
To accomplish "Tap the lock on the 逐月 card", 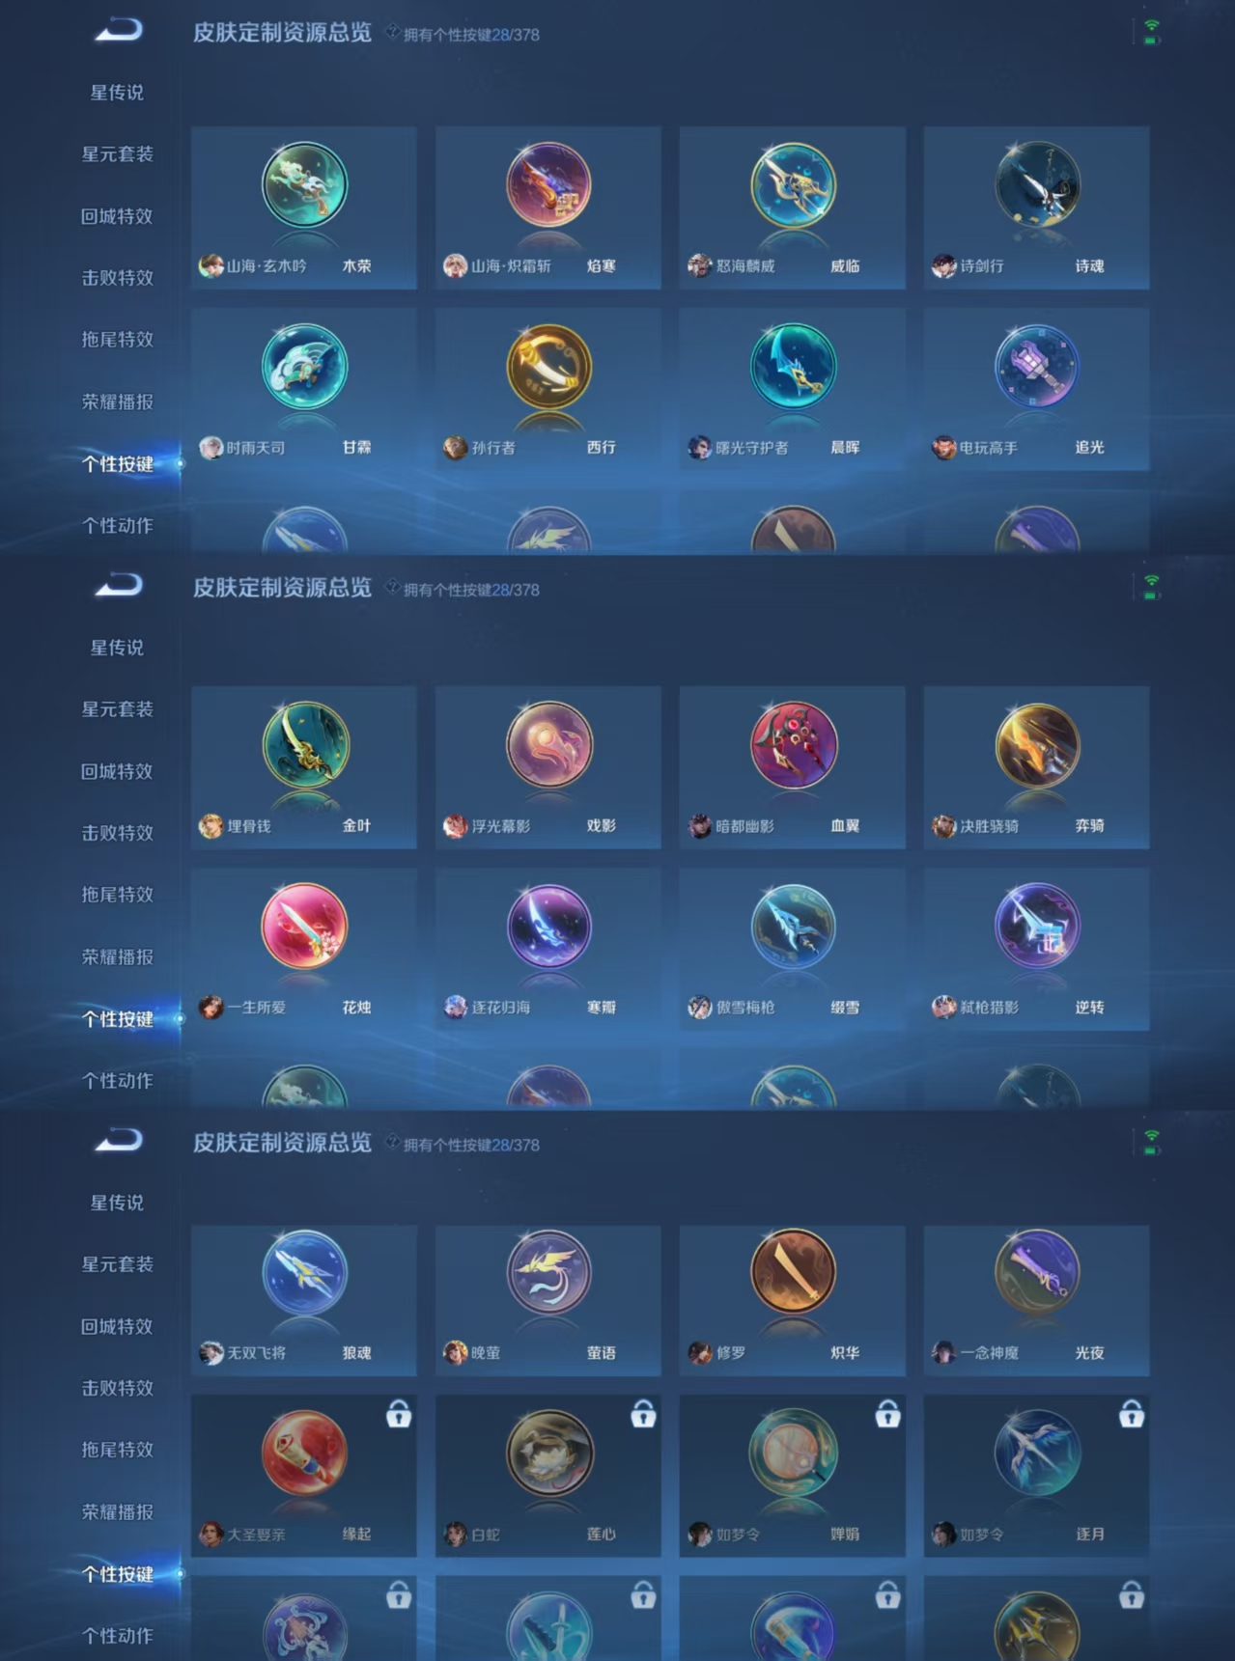I will 1132,1414.
